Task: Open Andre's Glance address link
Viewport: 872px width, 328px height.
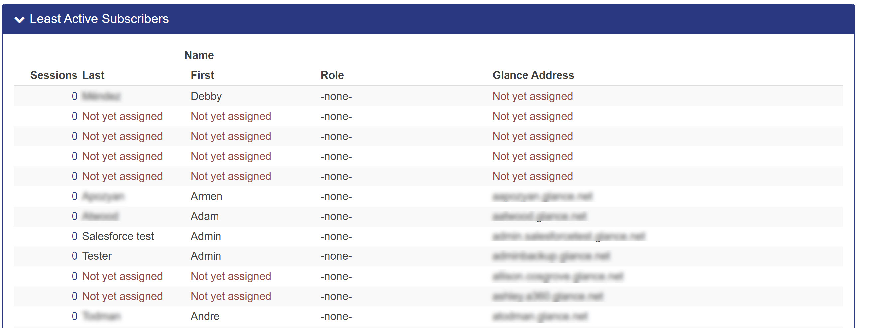Action: point(539,316)
